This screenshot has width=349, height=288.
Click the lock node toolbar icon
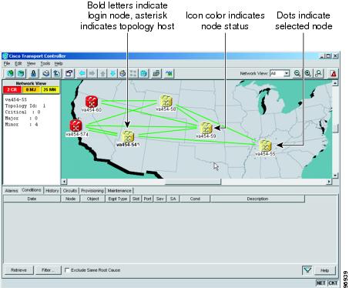click(x=33, y=74)
